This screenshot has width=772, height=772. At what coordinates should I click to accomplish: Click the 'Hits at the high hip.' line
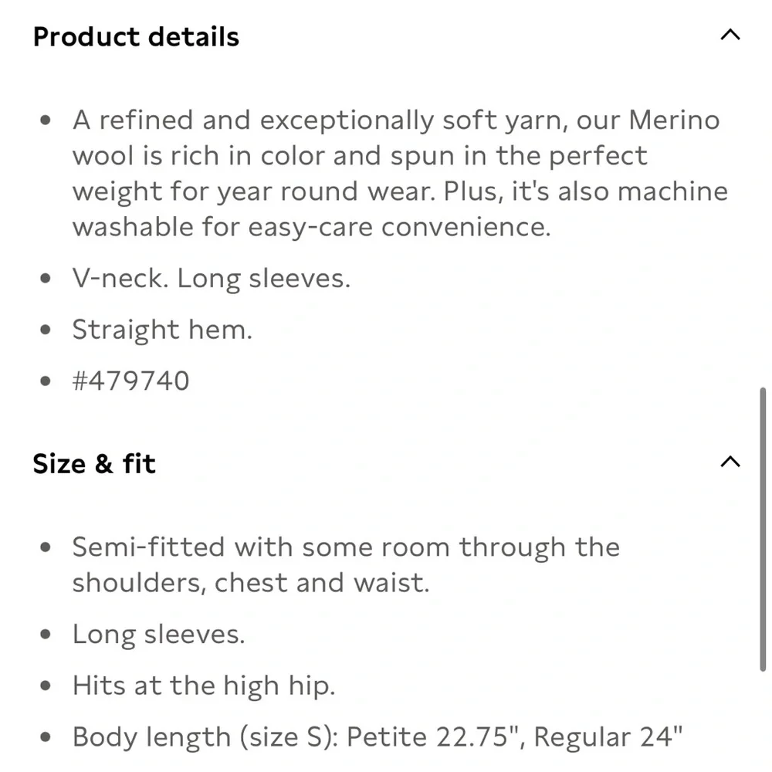[x=204, y=686]
